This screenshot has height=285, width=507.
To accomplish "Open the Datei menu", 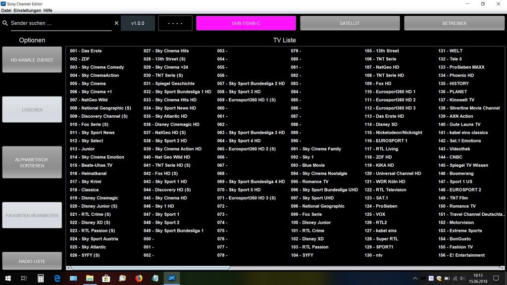I will [6, 10].
